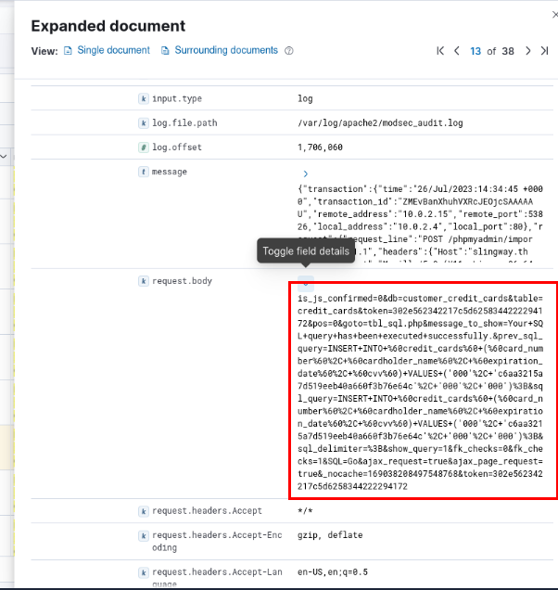Go to next document arrow

coord(528,51)
